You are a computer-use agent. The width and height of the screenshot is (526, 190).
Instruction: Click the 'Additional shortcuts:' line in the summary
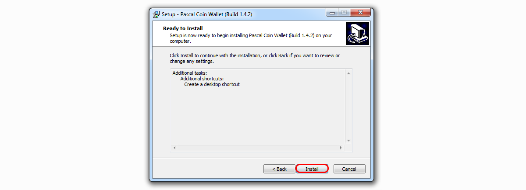coord(202,79)
